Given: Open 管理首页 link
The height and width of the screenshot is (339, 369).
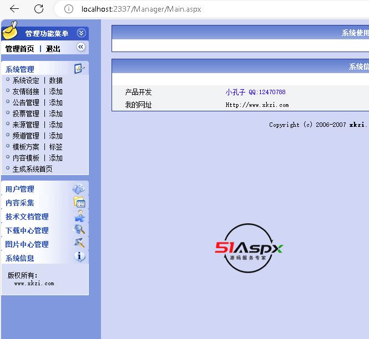Looking at the screenshot, I should [x=20, y=49].
